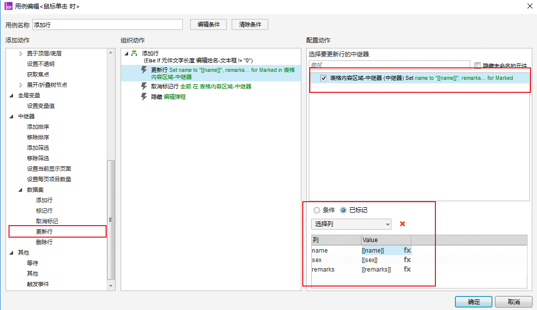This screenshot has height=310, width=537.
Task: Select 设置当前显示页面 action
Action: [49, 169]
